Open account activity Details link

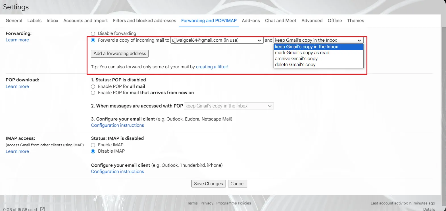click(429, 209)
